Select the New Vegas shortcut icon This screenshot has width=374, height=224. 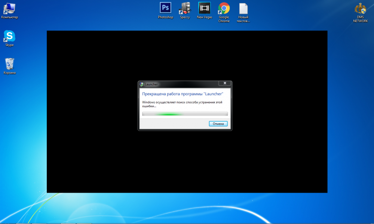click(205, 8)
